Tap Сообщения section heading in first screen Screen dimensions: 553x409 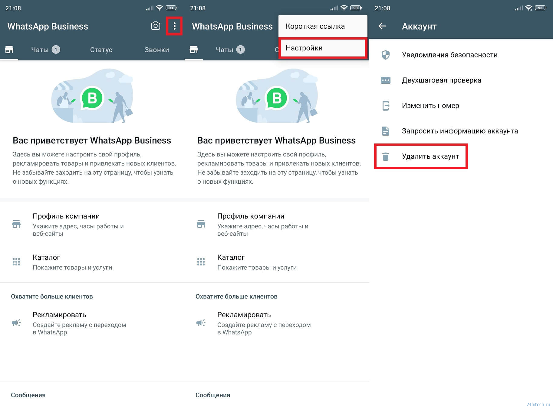coord(28,395)
